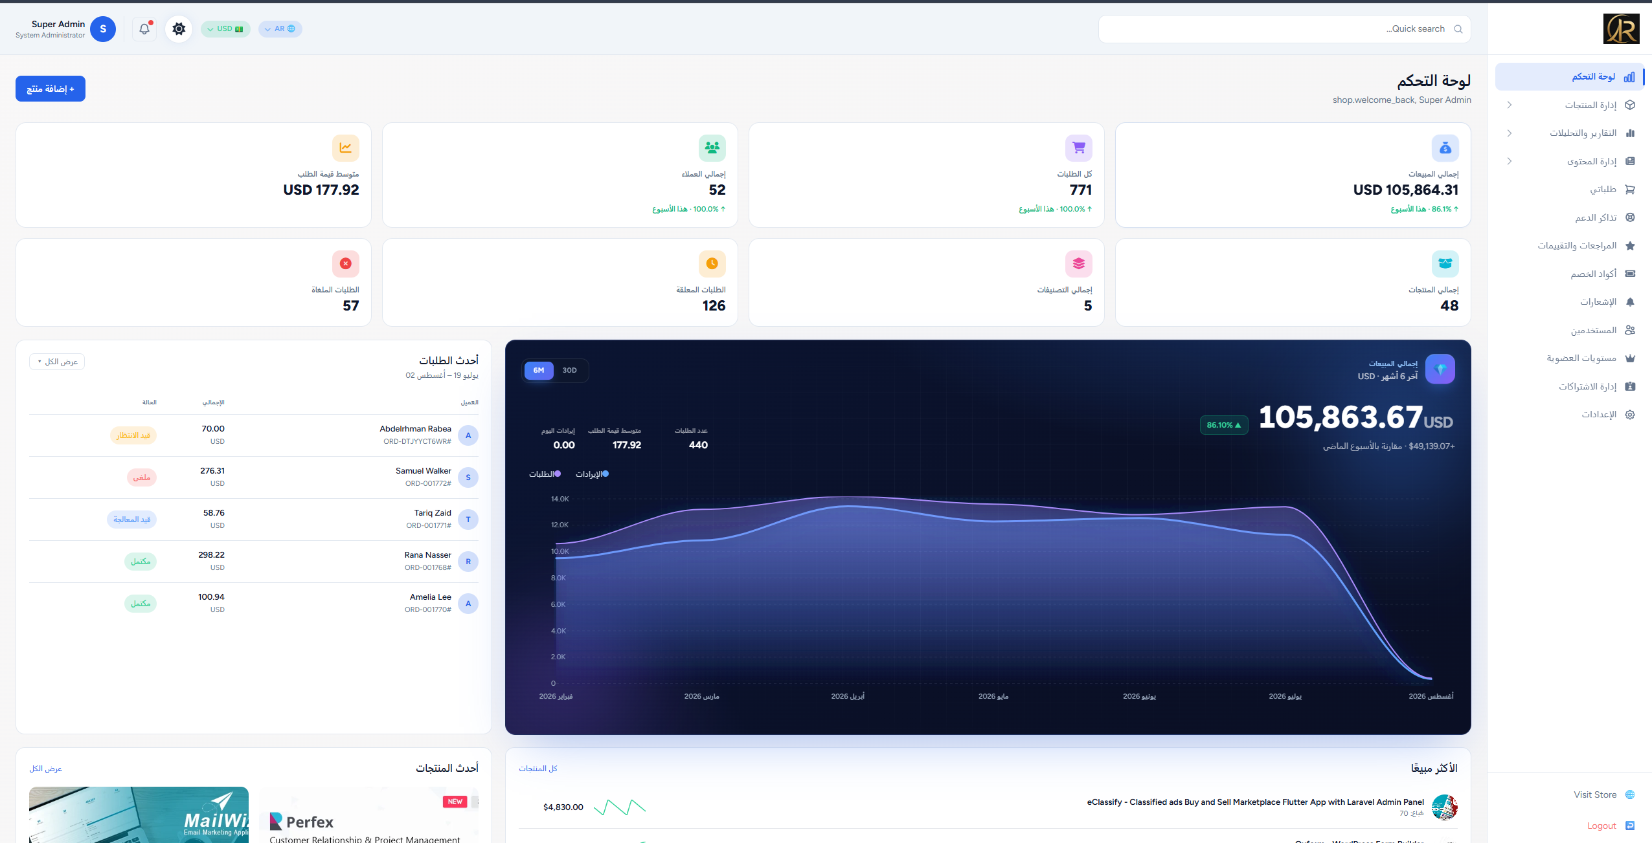This screenshot has width=1652, height=843.
Task: Click the Visit Store globe icon
Action: click(x=1631, y=794)
